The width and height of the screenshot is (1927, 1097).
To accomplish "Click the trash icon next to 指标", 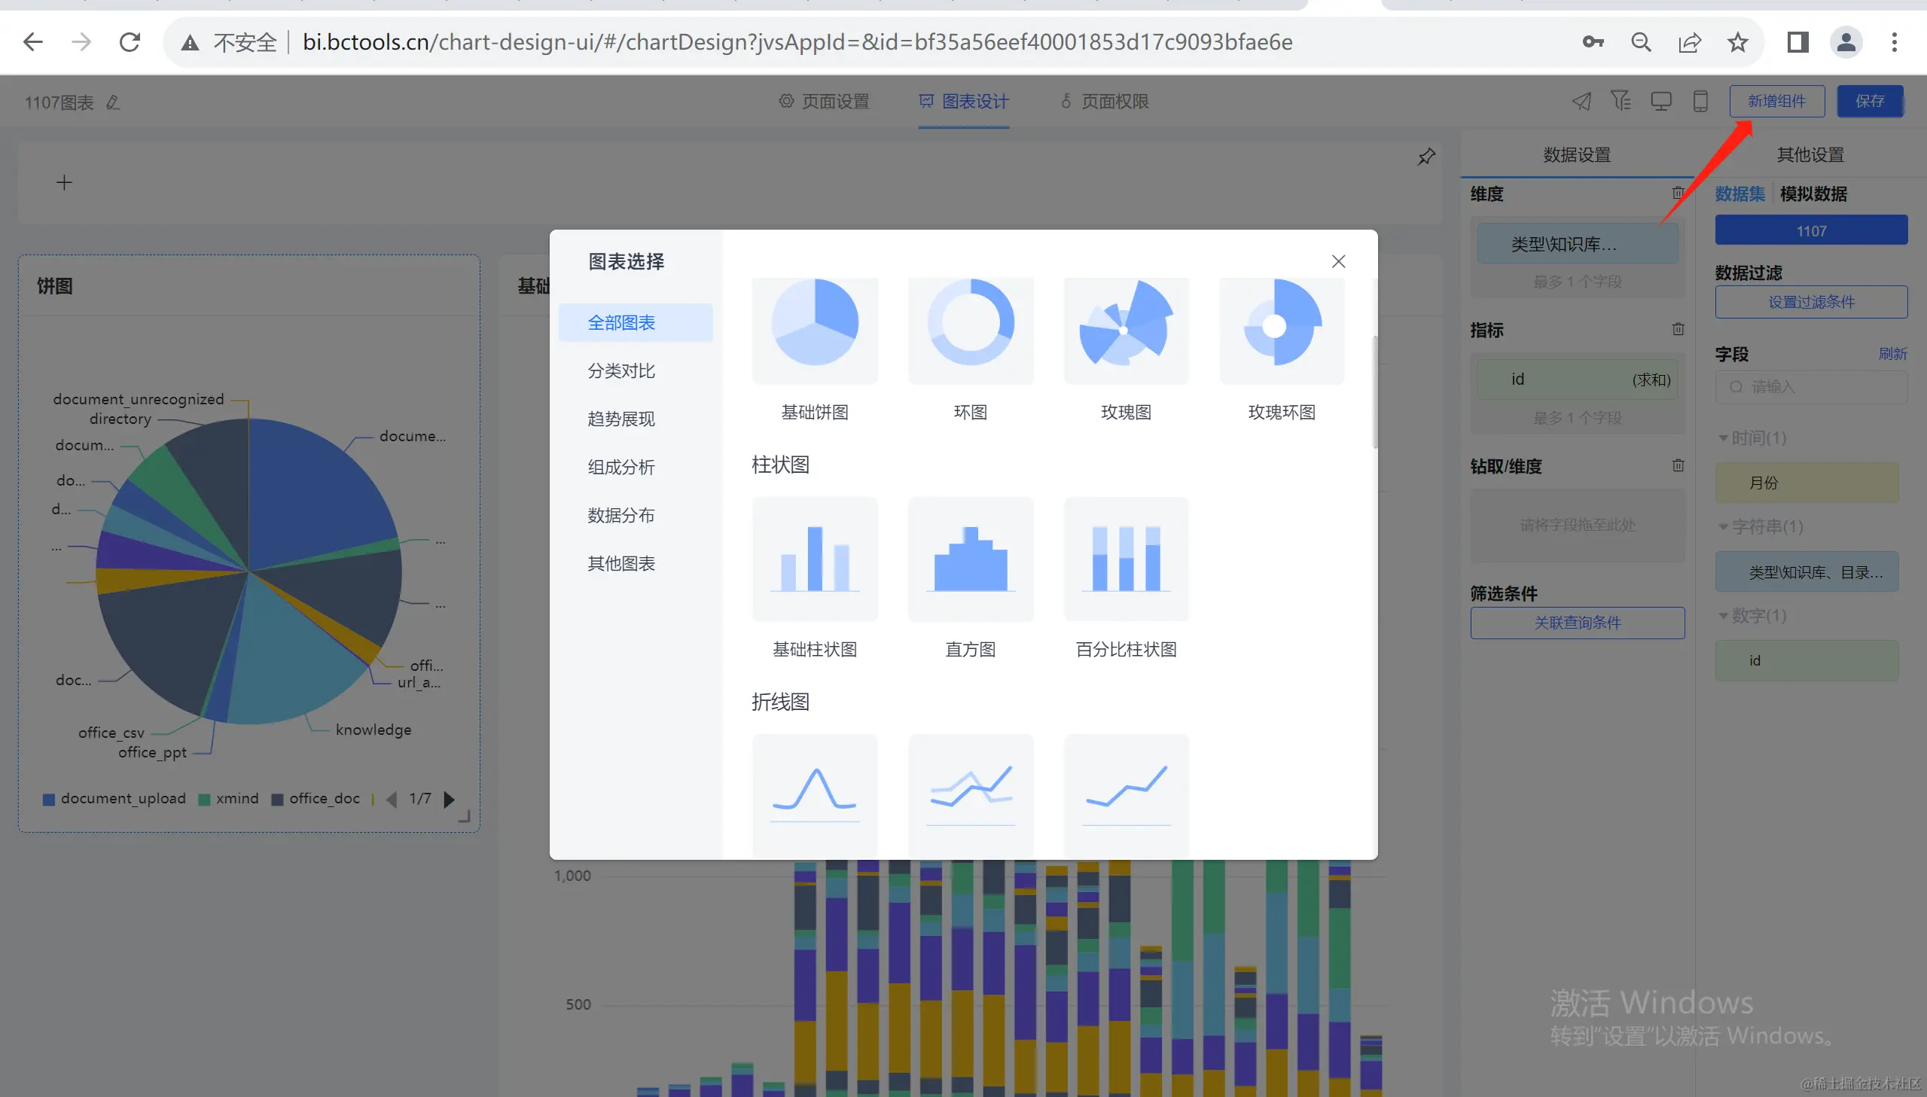I will click(x=1678, y=329).
